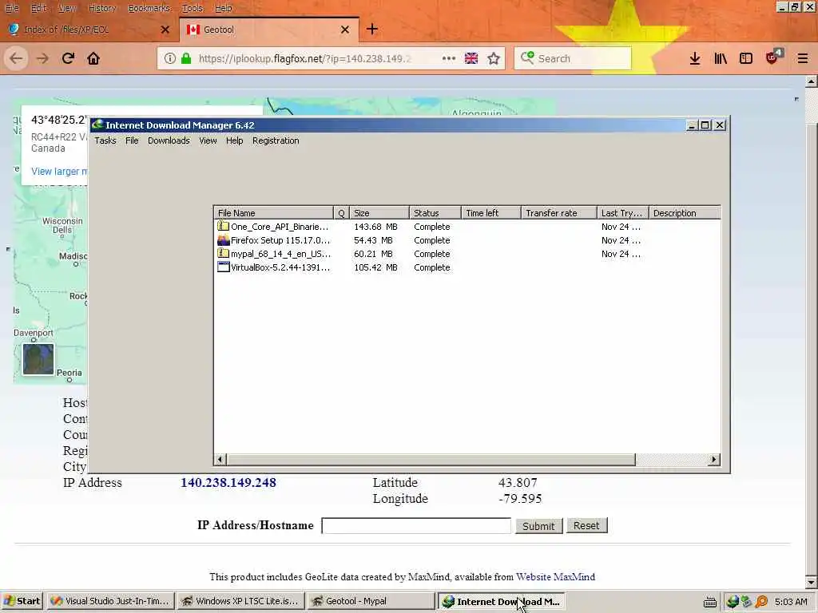Switch to Geotool - Mypal taskbar item
This screenshot has height=613, width=818.
[371, 601]
